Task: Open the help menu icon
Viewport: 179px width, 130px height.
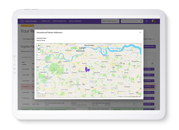Action: (147, 21)
